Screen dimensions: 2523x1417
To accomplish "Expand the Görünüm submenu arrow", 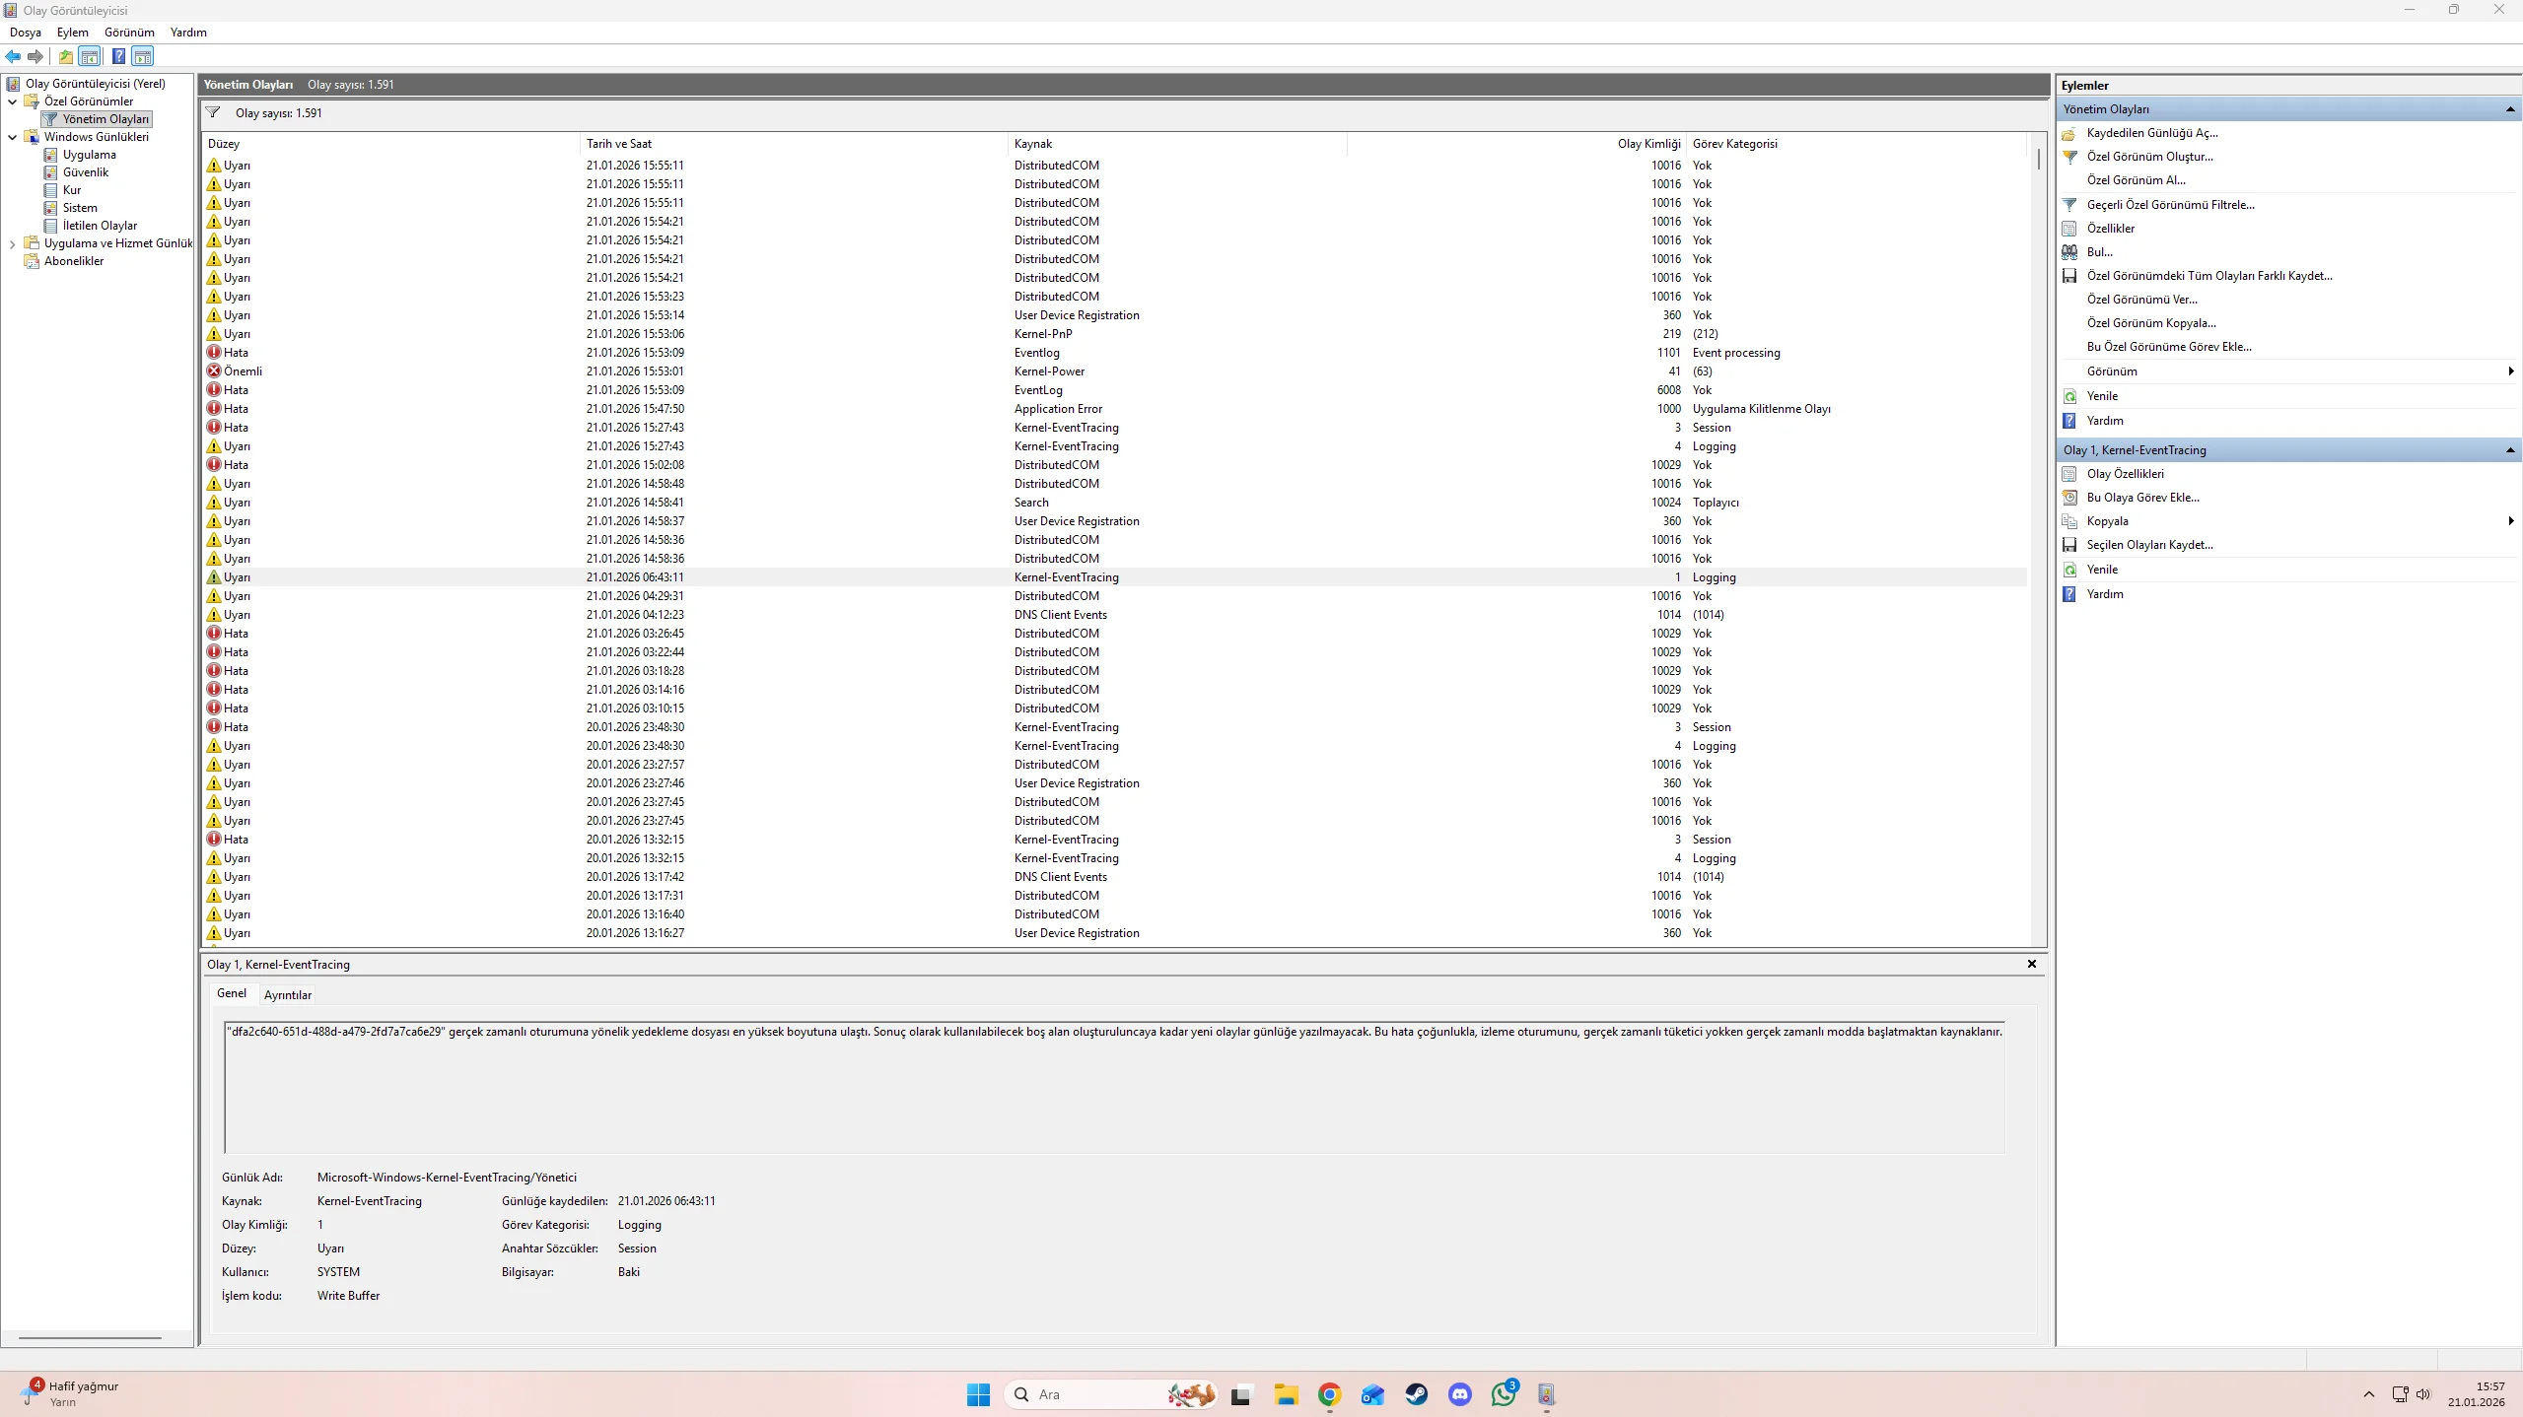I will pyautogui.click(x=2509, y=371).
